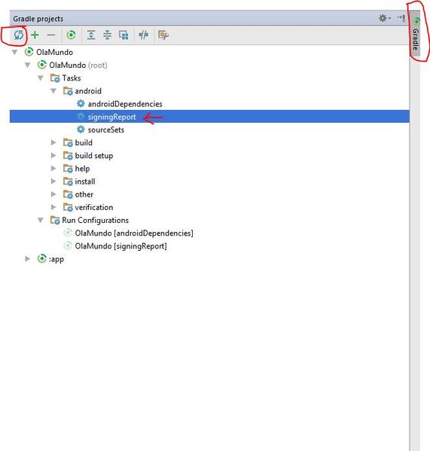Click Gradle icon of OlaMundo (root)
Viewport: 430px width, 451px height.
(41, 65)
